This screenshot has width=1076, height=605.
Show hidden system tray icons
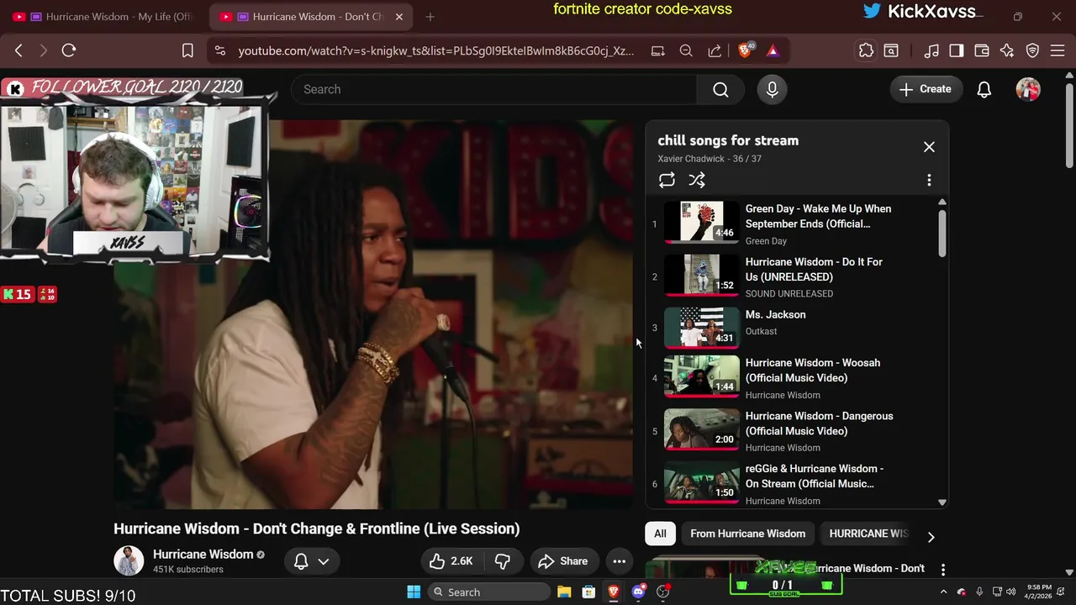tap(943, 592)
